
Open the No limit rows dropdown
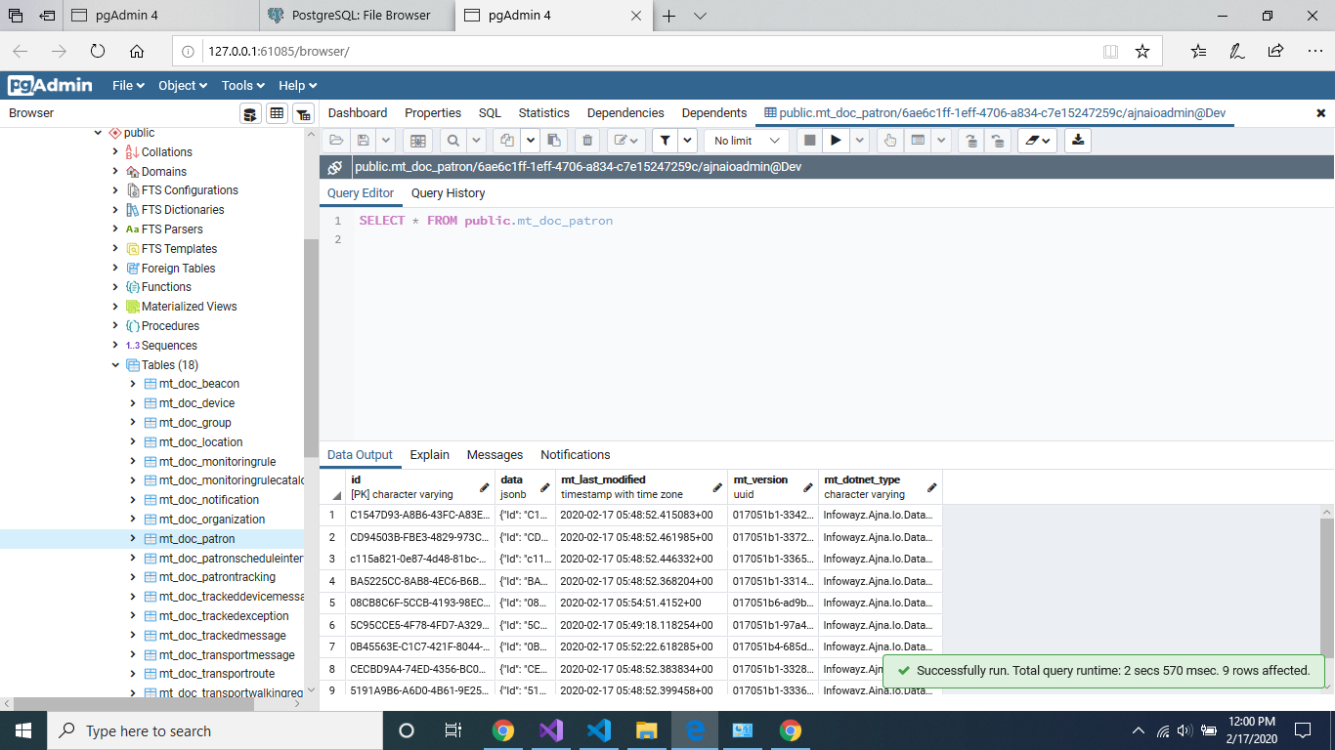(746, 141)
